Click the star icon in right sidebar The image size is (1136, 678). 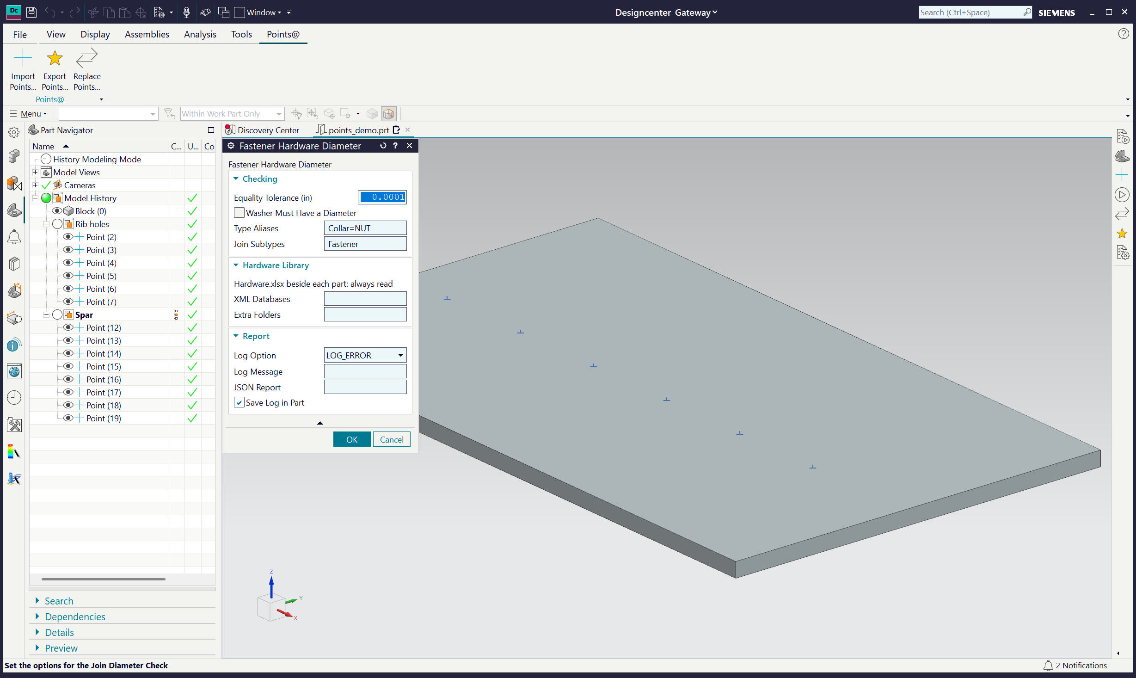[x=1122, y=234]
